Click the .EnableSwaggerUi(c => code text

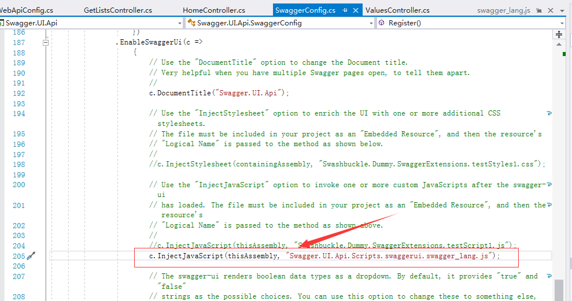tap(159, 42)
